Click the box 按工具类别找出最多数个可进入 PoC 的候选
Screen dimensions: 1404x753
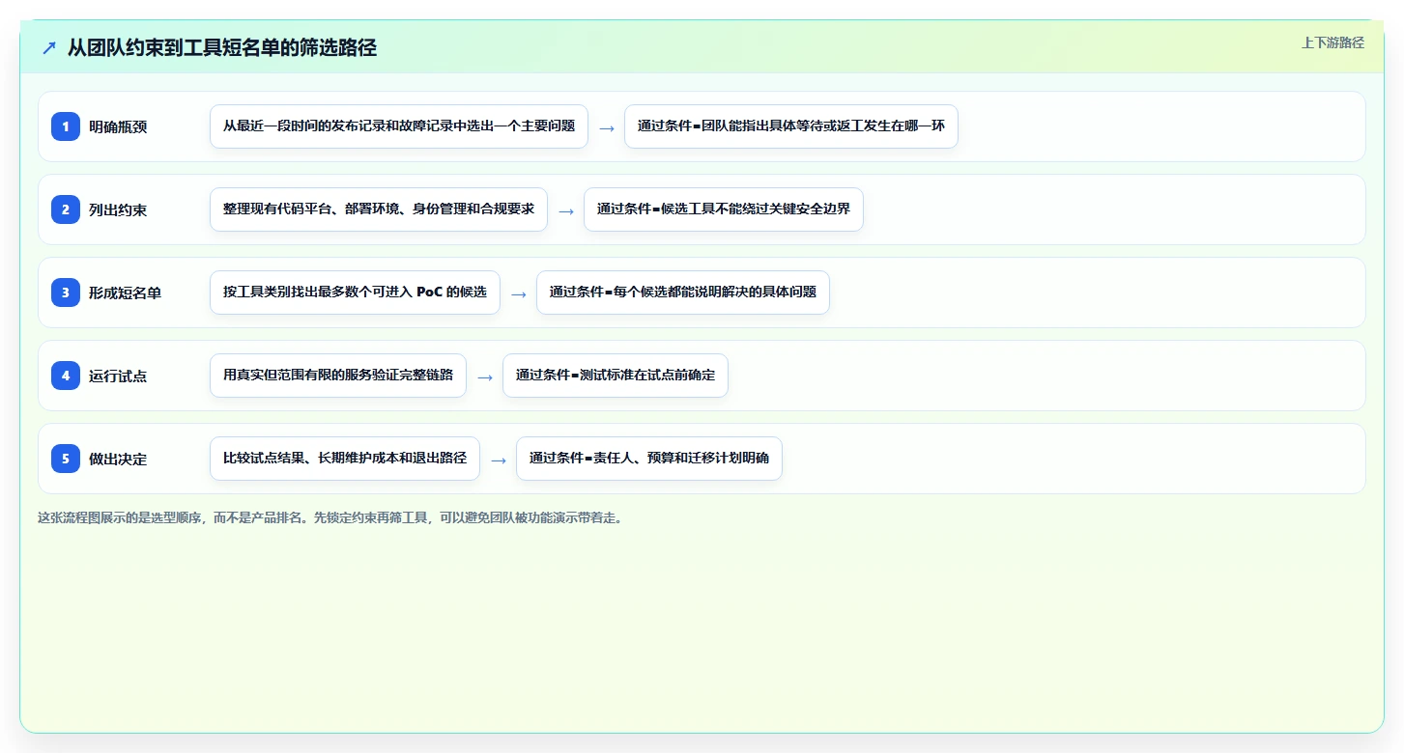(355, 293)
